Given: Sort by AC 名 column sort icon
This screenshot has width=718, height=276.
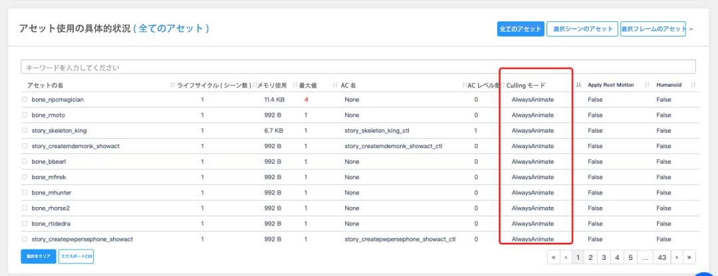Looking at the screenshot, I should pos(465,85).
